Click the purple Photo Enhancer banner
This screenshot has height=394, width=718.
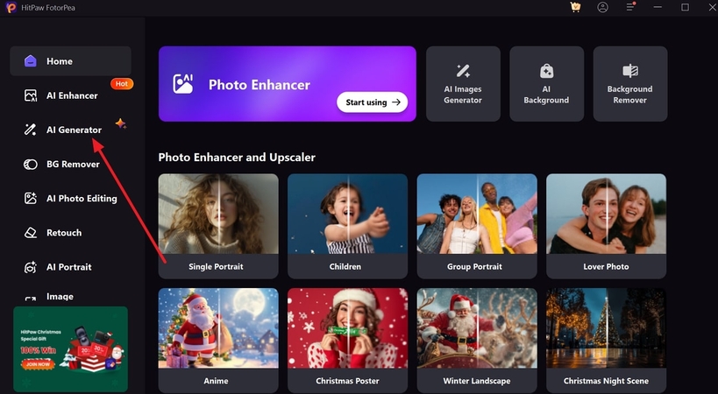pyautogui.click(x=287, y=84)
